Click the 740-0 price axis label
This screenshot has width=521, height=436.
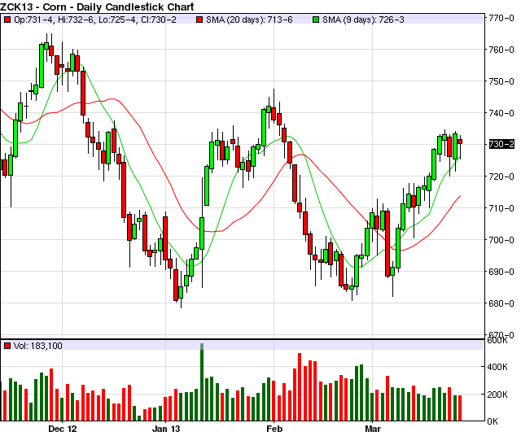tap(501, 113)
